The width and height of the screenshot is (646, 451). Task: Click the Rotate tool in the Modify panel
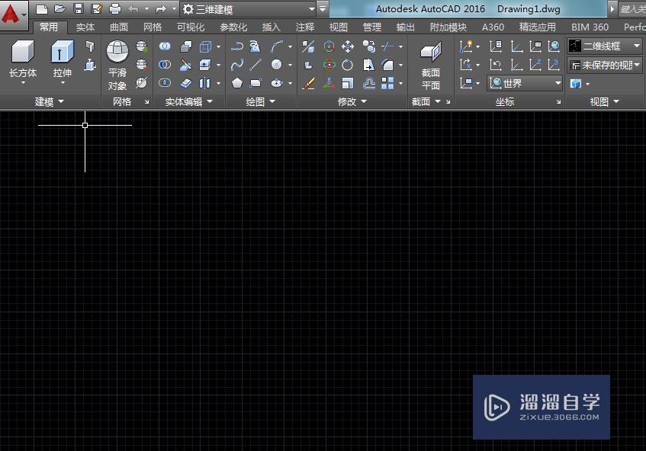(x=348, y=65)
